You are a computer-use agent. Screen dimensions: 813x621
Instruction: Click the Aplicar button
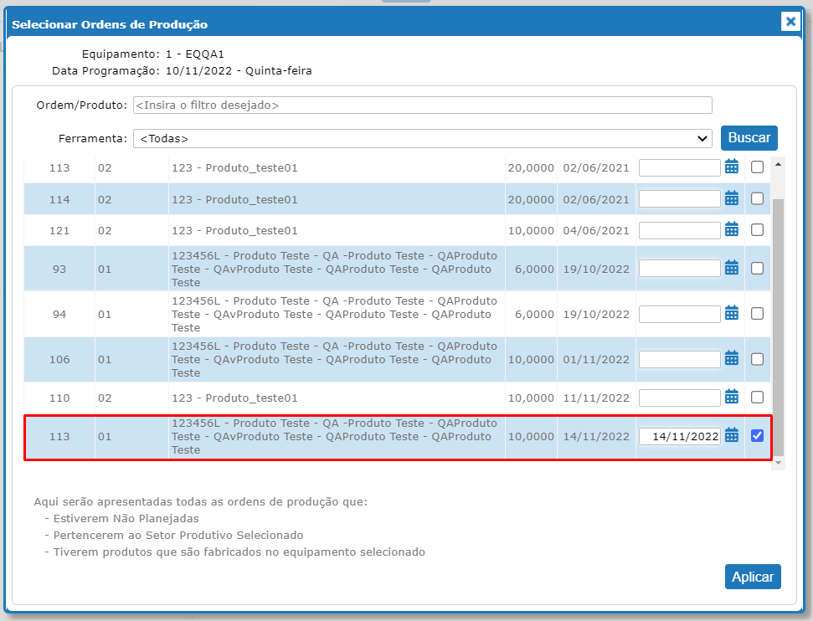pos(753,577)
